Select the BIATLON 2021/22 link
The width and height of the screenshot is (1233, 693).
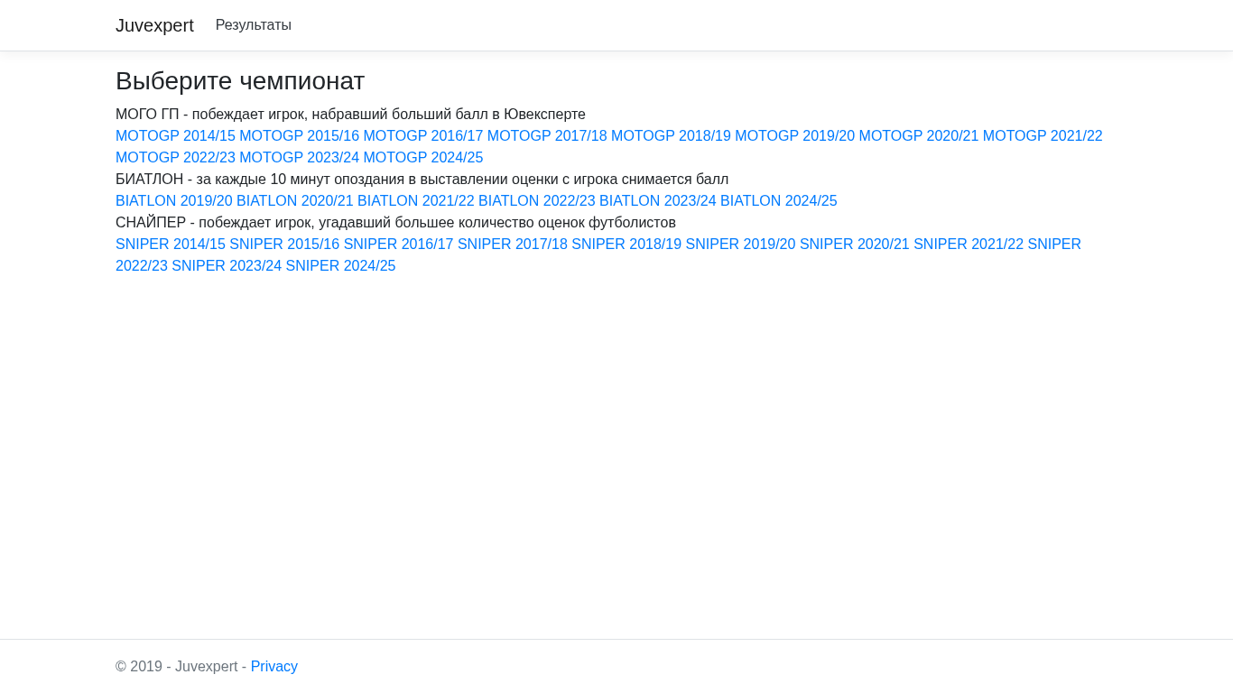pos(416,201)
